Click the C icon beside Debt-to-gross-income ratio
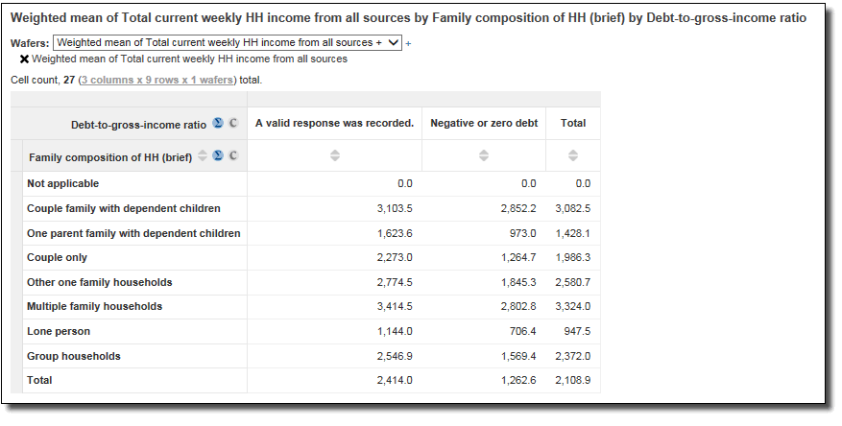The height and width of the screenshot is (426, 842). pyautogui.click(x=233, y=124)
